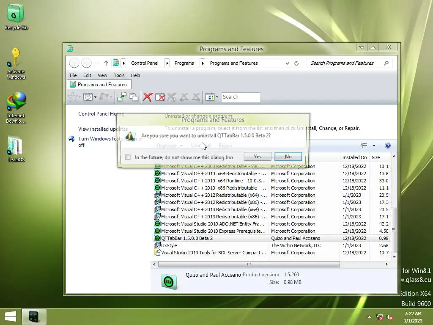Screen dimensions: 433x325
Task: Select Microsoft Visual C++ 2013 Redistributable (x64) row
Action: pos(272,209)
